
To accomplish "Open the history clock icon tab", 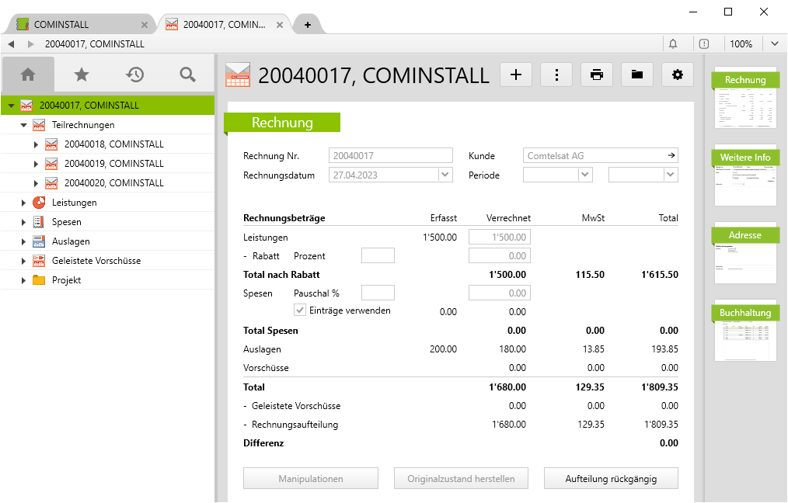I will pyautogui.click(x=134, y=75).
